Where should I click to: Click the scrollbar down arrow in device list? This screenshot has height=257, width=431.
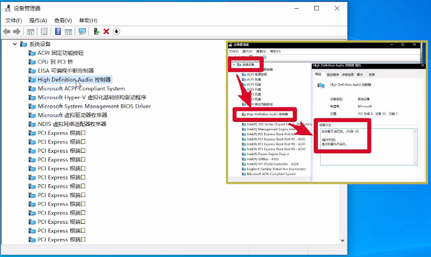[342, 241]
